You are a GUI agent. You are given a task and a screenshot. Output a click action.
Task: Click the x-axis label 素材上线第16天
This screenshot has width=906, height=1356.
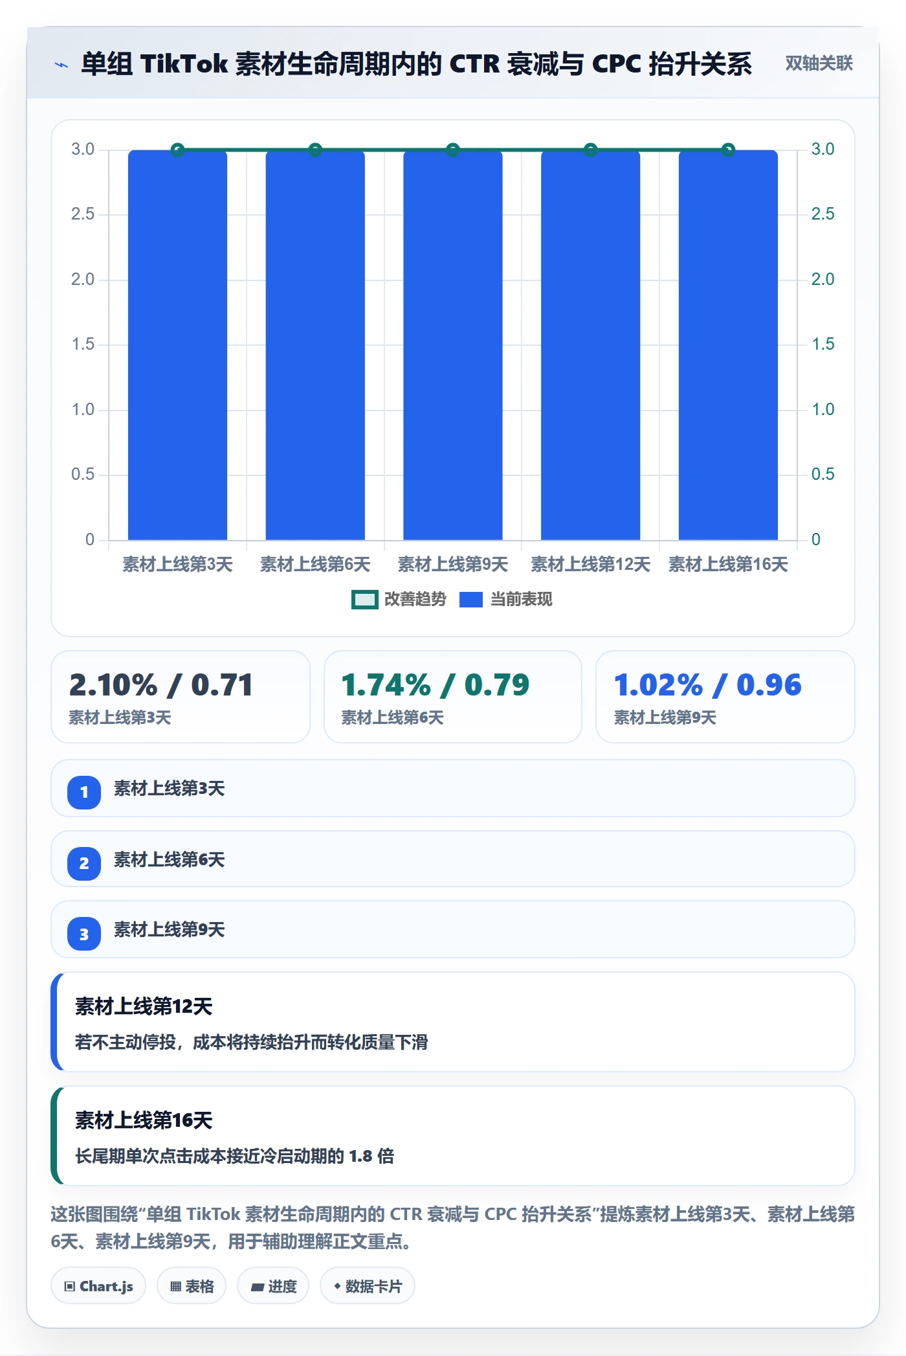(x=728, y=565)
